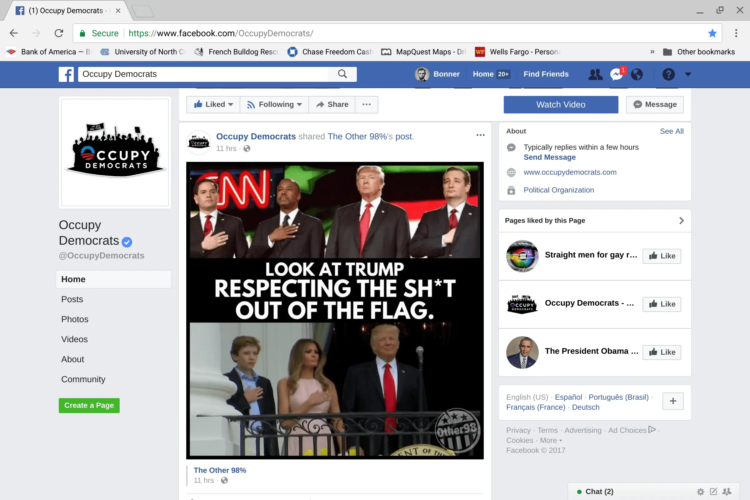The width and height of the screenshot is (750, 500).
Task: Click the search magnifier icon
Action: tap(342, 74)
